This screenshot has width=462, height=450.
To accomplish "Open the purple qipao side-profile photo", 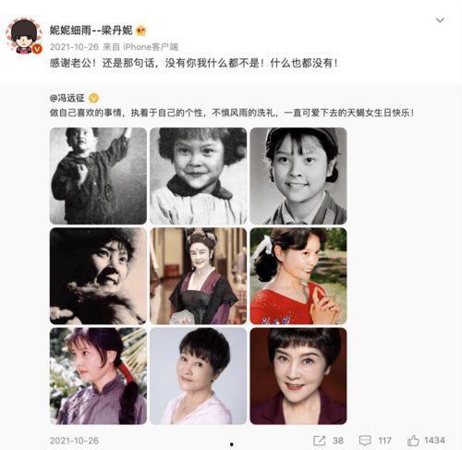I will click(x=98, y=376).
